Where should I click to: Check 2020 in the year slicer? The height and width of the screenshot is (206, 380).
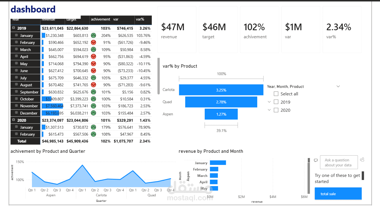[276, 110]
